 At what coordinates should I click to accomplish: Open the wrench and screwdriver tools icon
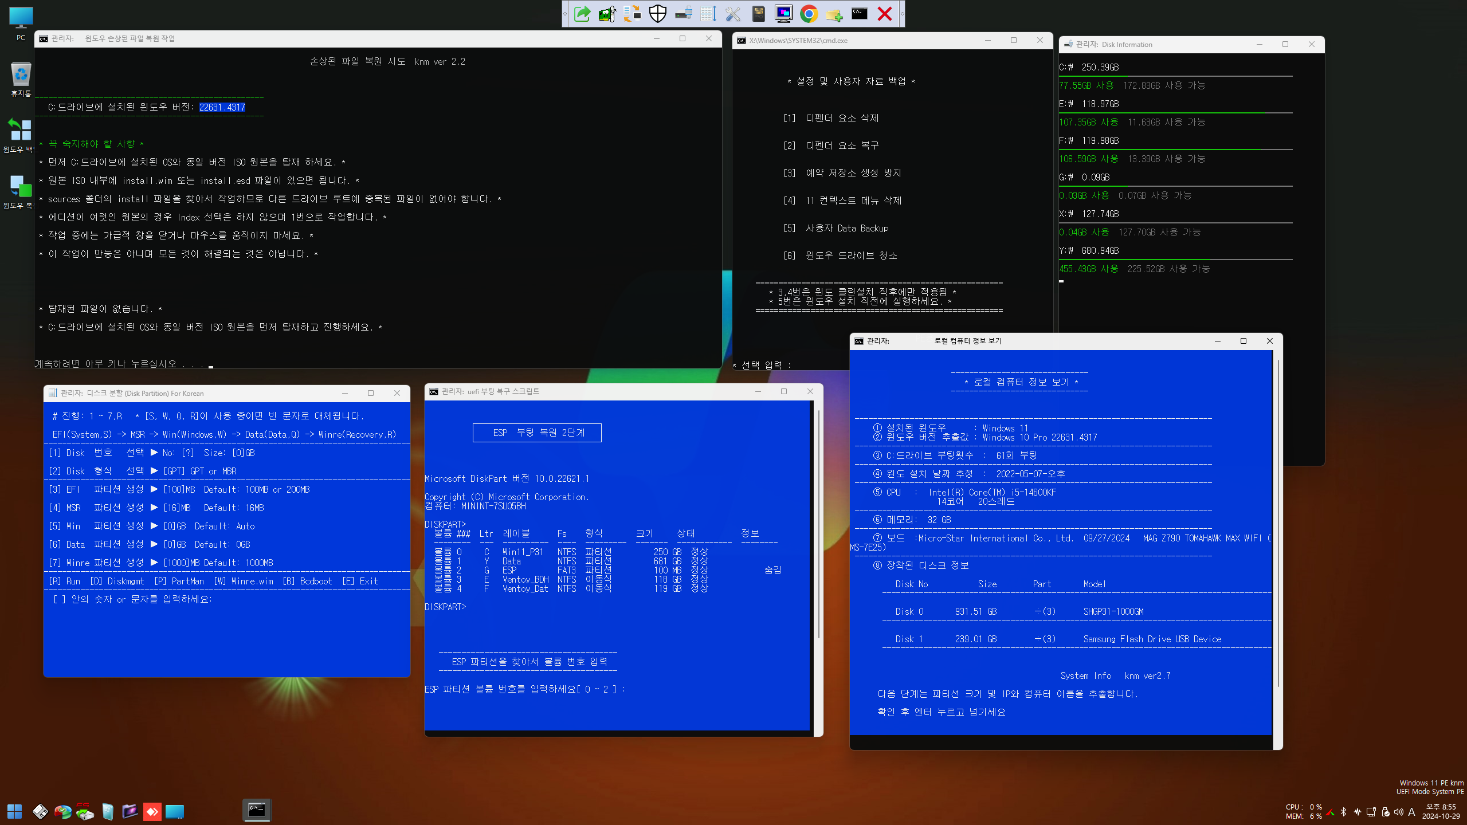click(733, 14)
